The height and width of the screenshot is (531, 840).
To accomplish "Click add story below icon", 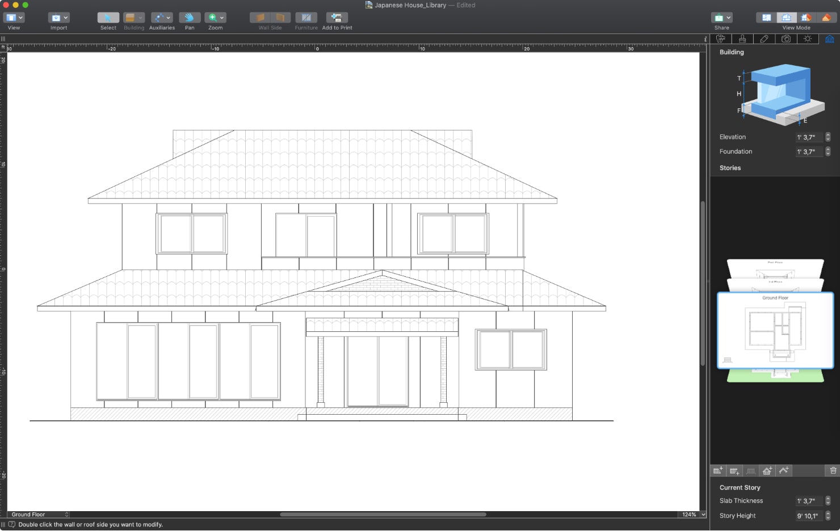I will (734, 471).
